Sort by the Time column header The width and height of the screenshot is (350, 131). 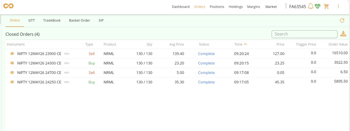[x=238, y=44]
